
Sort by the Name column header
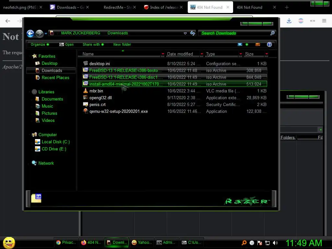tap(120, 54)
